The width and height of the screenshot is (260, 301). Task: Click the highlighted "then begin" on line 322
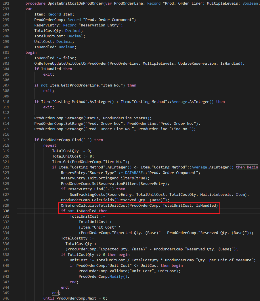pos(246,167)
